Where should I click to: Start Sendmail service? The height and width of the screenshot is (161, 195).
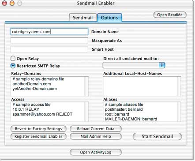click(157, 136)
